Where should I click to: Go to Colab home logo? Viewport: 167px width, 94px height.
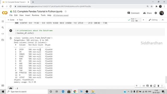5,13
